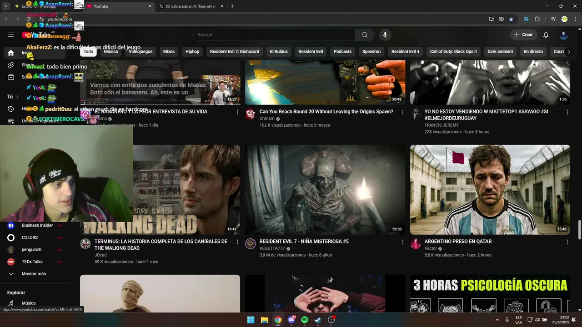Open Chrome three-dot menu

click(x=574, y=19)
